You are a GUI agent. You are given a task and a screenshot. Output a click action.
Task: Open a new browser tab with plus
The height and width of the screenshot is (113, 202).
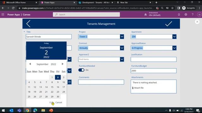coord(156,3)
